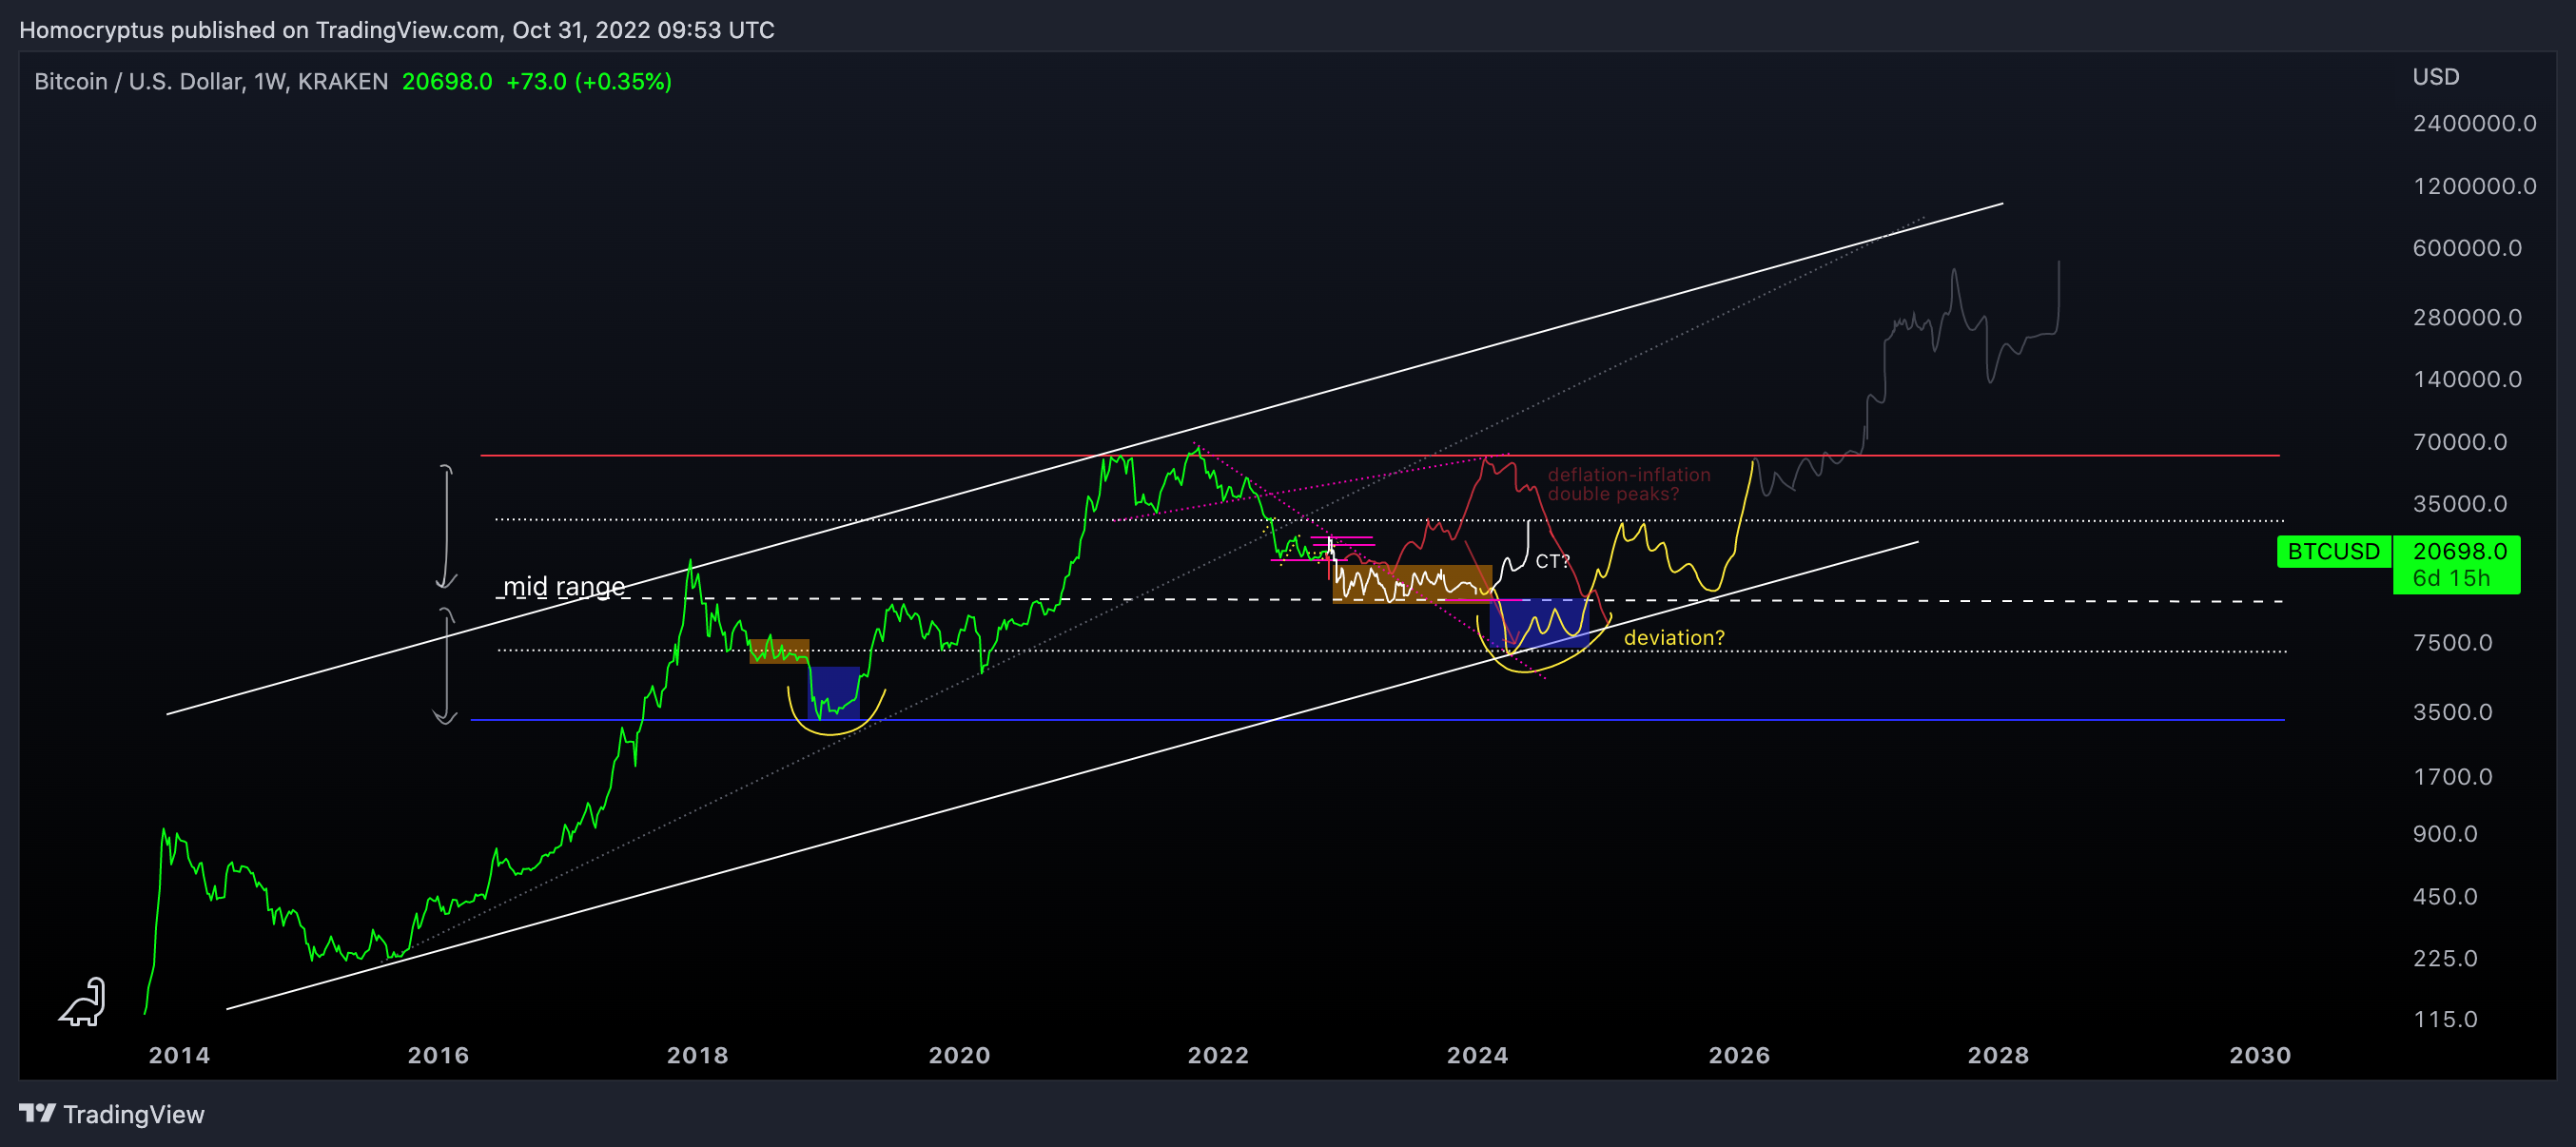This screenshot has height=1147, width=2576.
Task: Click the 225.0 price axis label
Action: 2445,959
